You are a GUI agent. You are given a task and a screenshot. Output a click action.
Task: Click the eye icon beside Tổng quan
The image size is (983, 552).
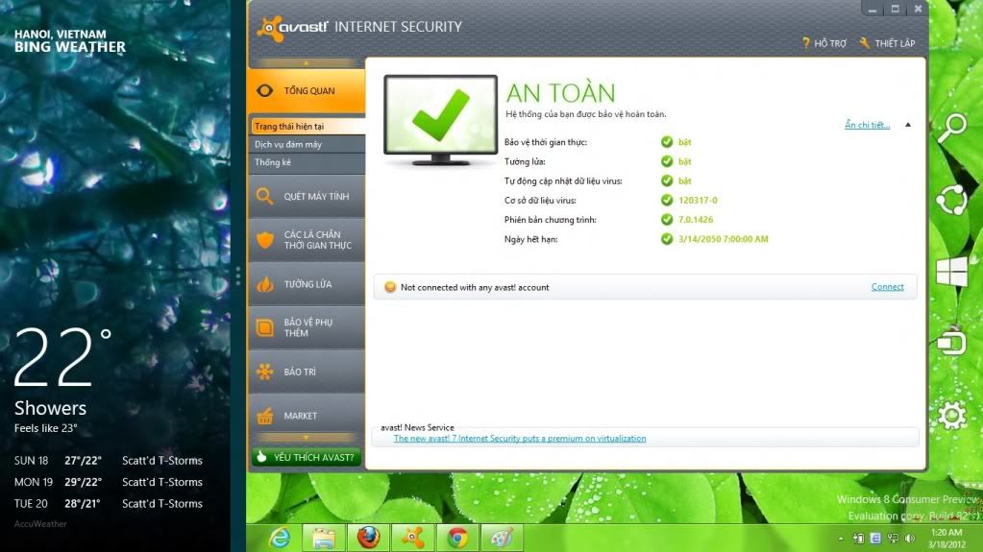264,91
